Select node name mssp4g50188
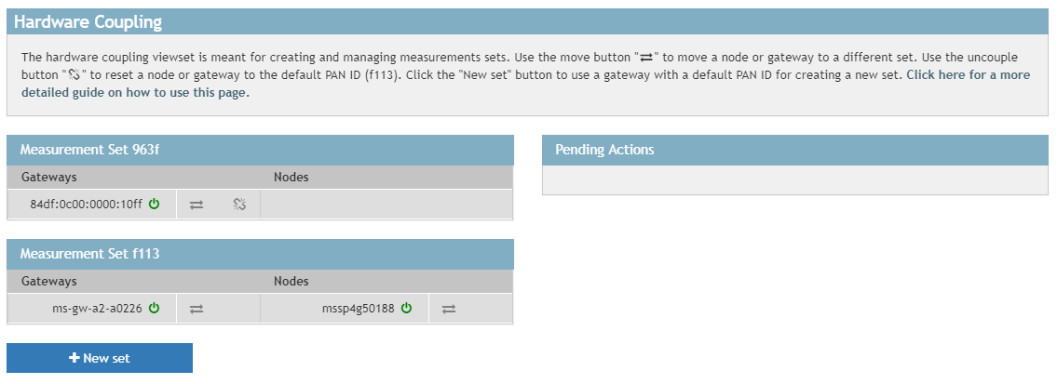 click(359, 309)
